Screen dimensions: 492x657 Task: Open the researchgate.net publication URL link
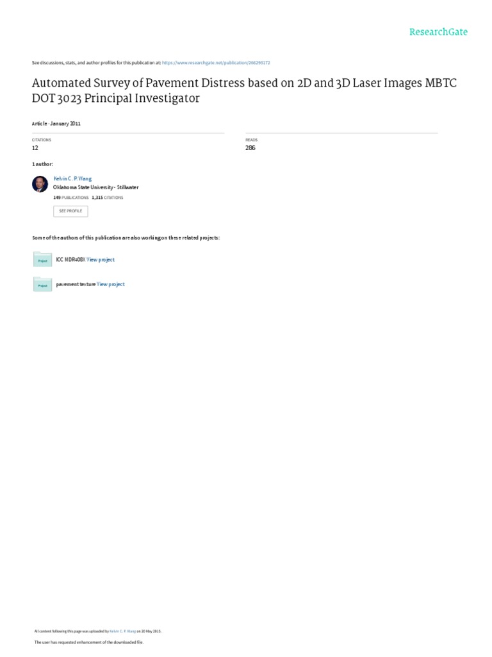click(x=216, y=63)
